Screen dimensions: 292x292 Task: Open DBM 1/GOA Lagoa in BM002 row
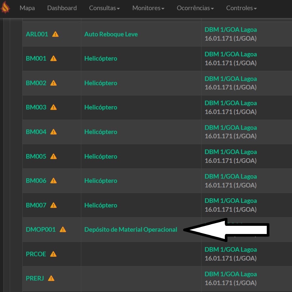tap(230, 79)
